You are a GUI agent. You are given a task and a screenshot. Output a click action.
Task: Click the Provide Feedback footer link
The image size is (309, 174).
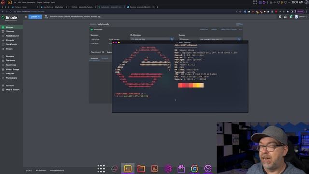[x=57, y=170]
